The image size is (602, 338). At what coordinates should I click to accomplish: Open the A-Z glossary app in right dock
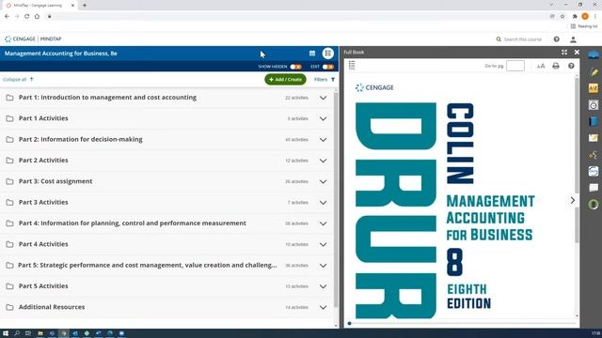tap(594, 88)
